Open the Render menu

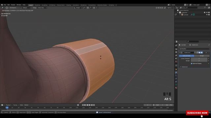click(13, 5)
